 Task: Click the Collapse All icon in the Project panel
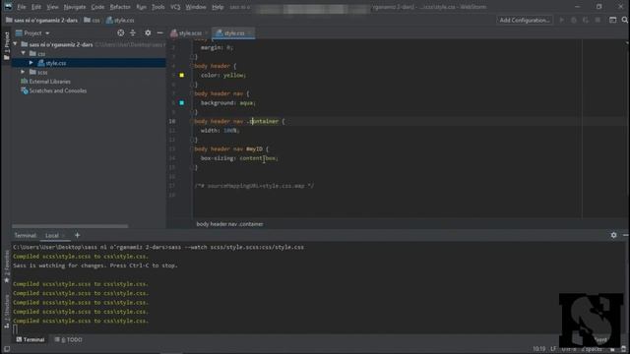pyautogui.click(x=133, y=32)
